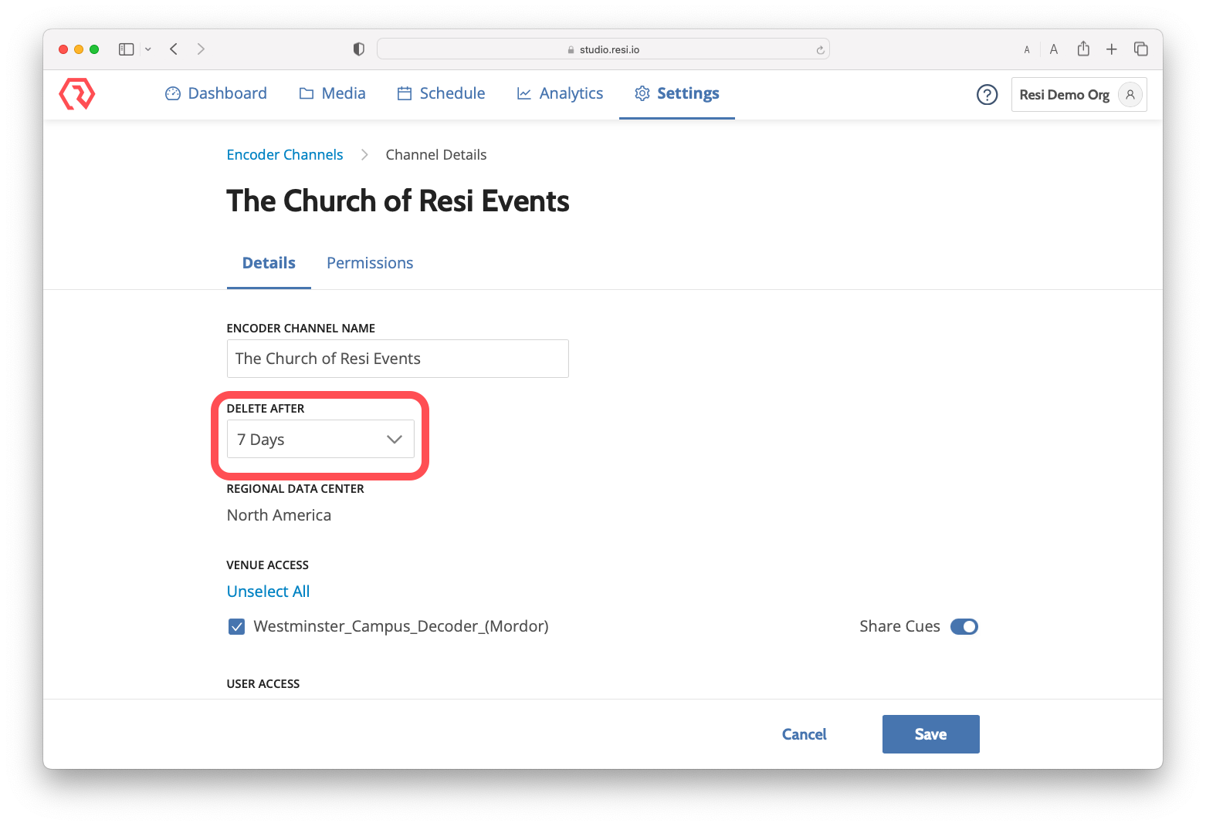The height and width of the screenshot is (826, 1206).
Task: Open the help question mark icon
Action: pyautogui.click(x=987, y=94)
